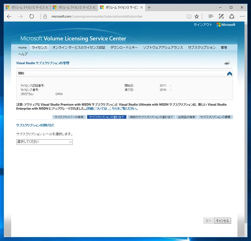This screenshot has width=251, height=241.
Task: Open the ライセンス menu
Action: pyautogui.click(x=39, y=48)
